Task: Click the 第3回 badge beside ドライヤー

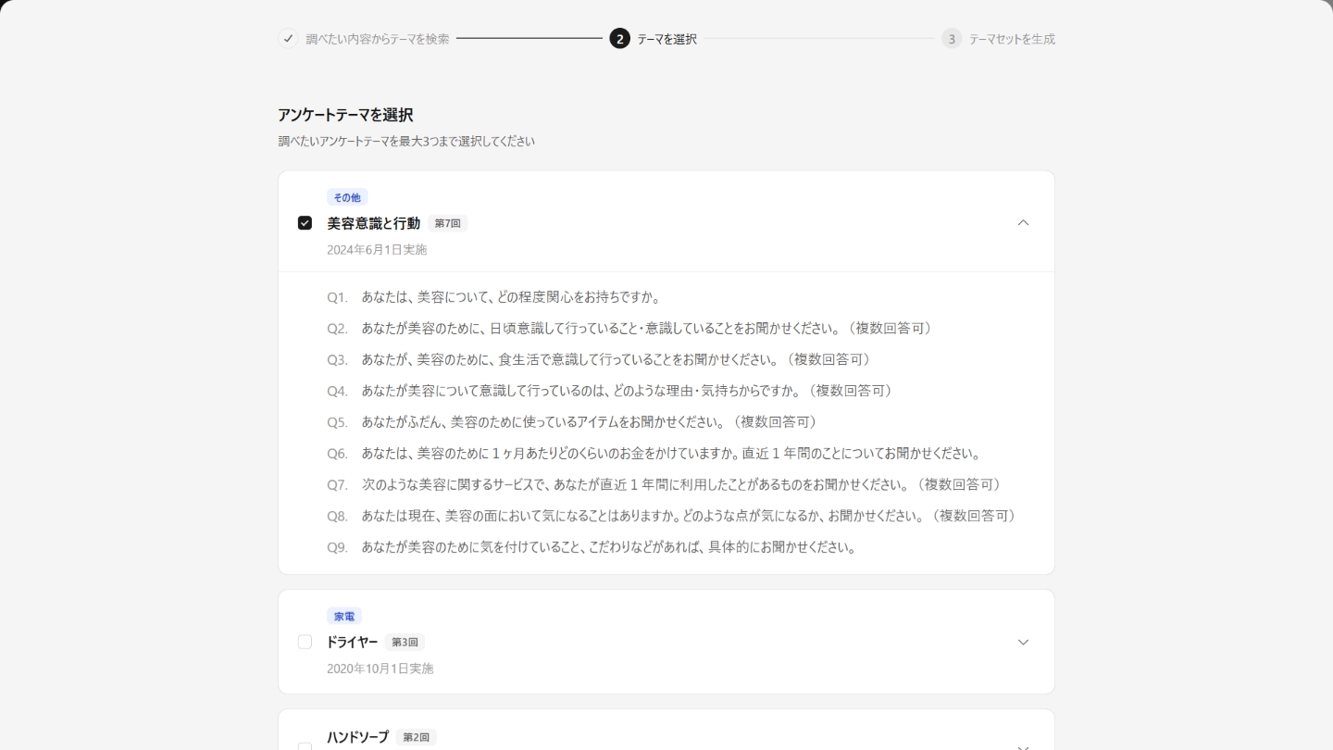Action: point(405,642)
